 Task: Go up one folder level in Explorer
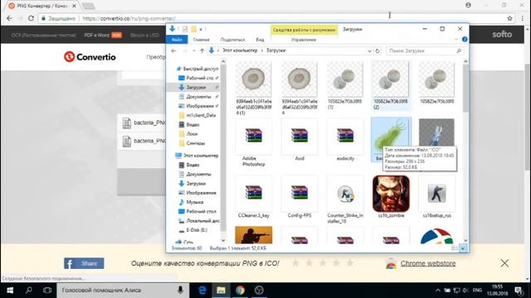click(202, 50)
